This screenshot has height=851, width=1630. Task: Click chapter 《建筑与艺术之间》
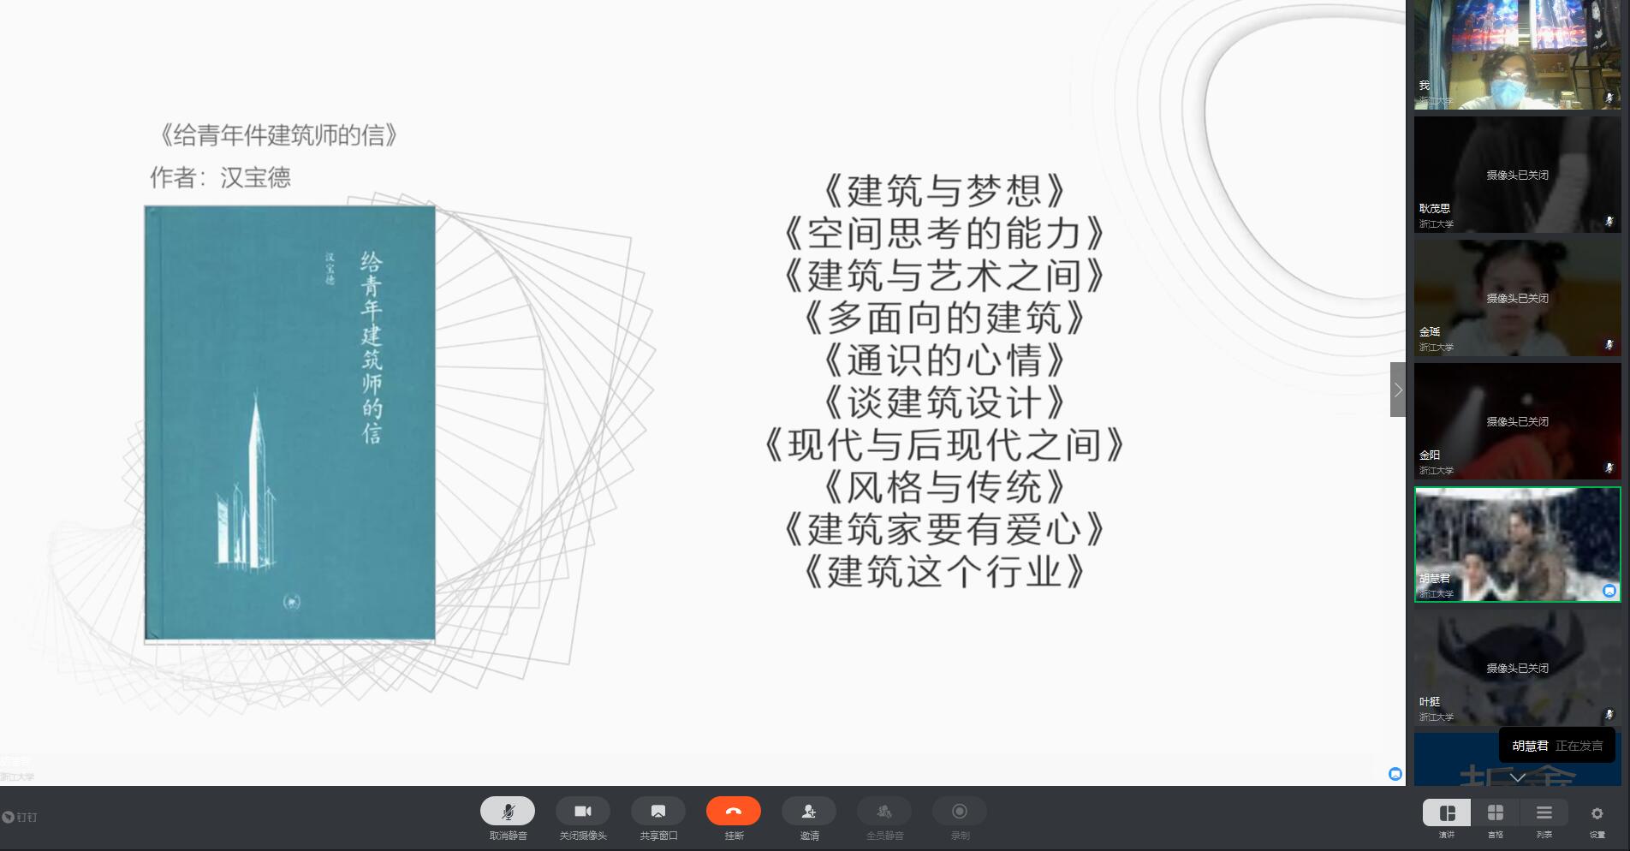pos(944,276)
